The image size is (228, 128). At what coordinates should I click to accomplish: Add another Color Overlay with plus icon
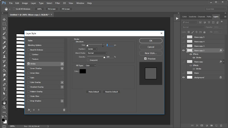pyautogui.click(x=62, y=82)
